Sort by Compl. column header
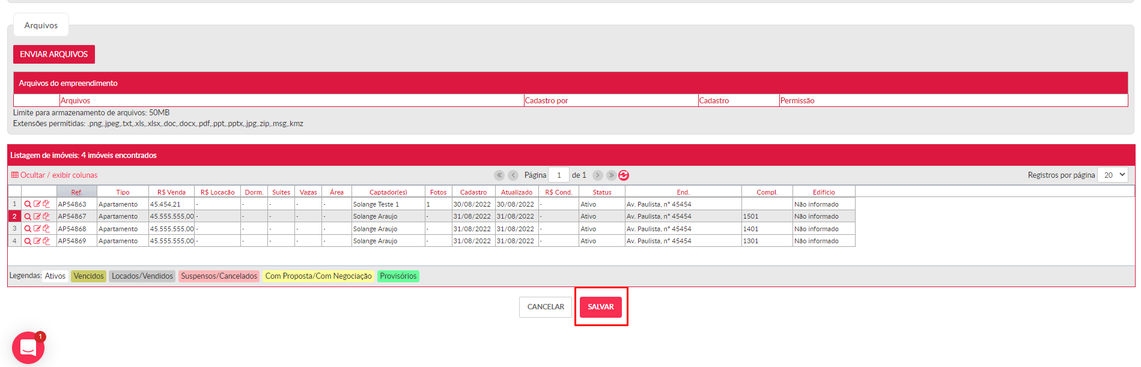Screen dimensions: 1141x367 click(767, 192)
